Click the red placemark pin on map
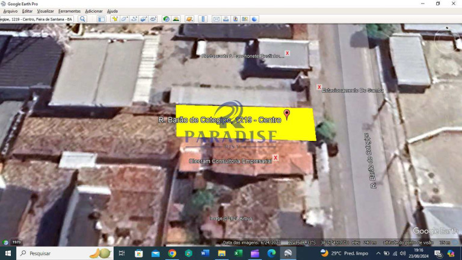 (x=287, y=114)
